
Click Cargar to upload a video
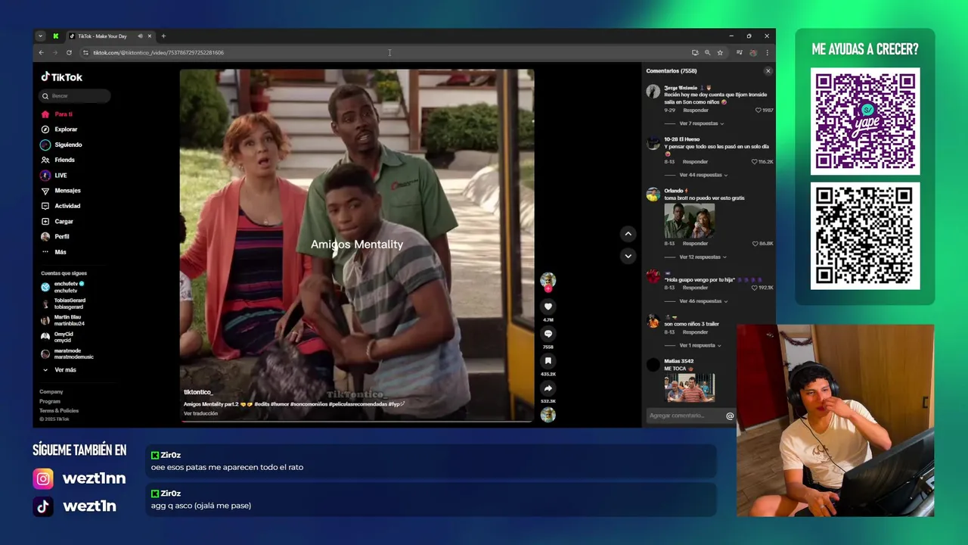57,221
